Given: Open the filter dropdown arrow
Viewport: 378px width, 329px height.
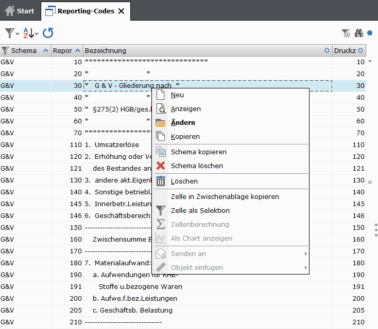Looking at the screenshot, I should point(18,34).
